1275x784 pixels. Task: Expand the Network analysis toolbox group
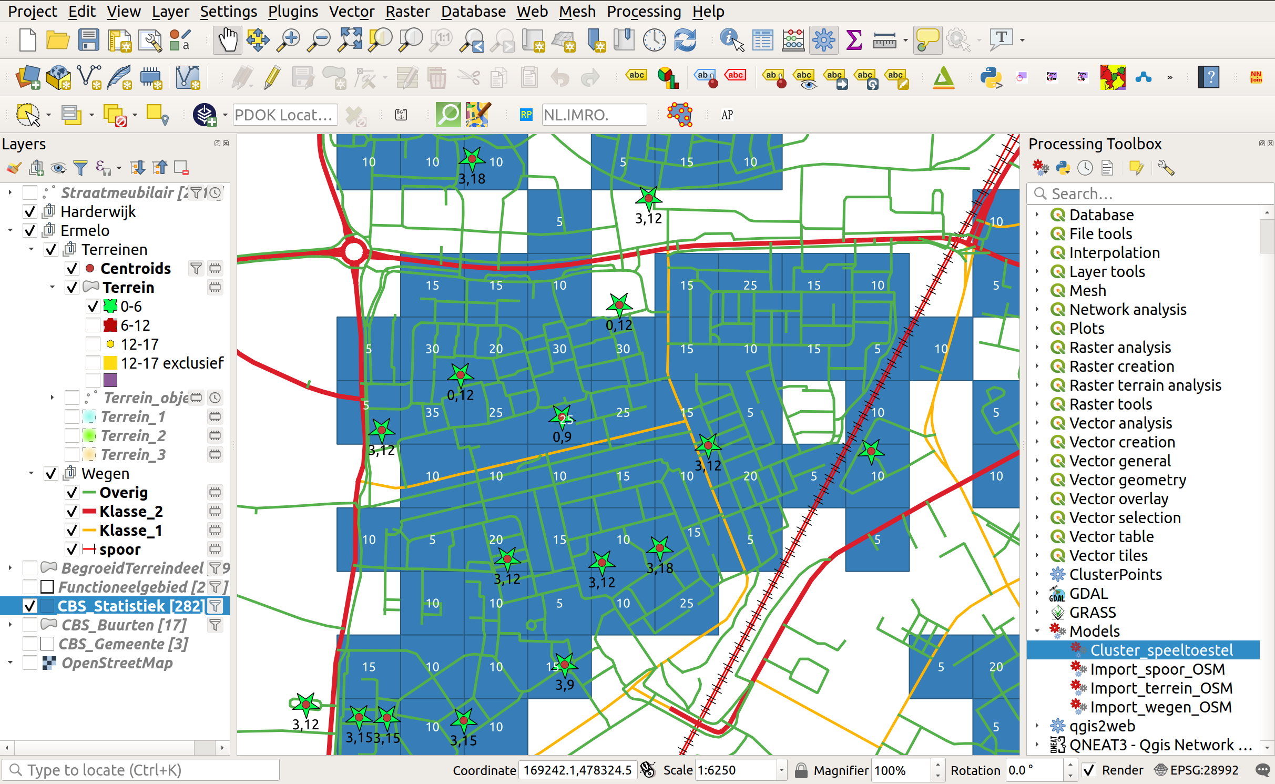point(1037,310)
